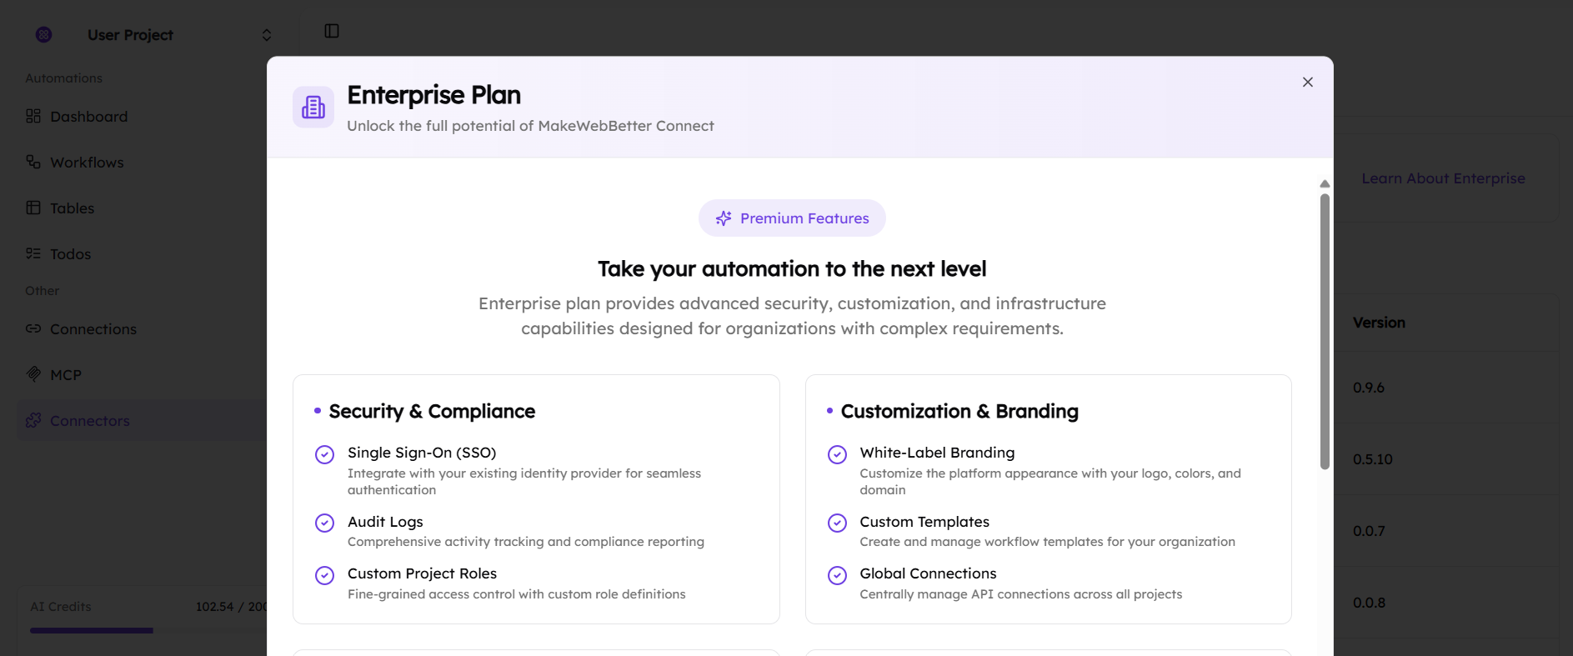Click the Dashboard icon in sidebar
Viewport: 1573px width, 656px height.
pos(33,116)
